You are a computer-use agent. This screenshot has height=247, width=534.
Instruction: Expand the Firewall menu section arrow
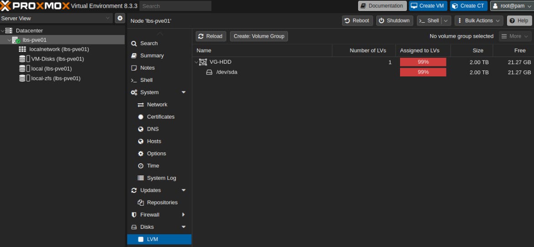(x=184, y=215)
